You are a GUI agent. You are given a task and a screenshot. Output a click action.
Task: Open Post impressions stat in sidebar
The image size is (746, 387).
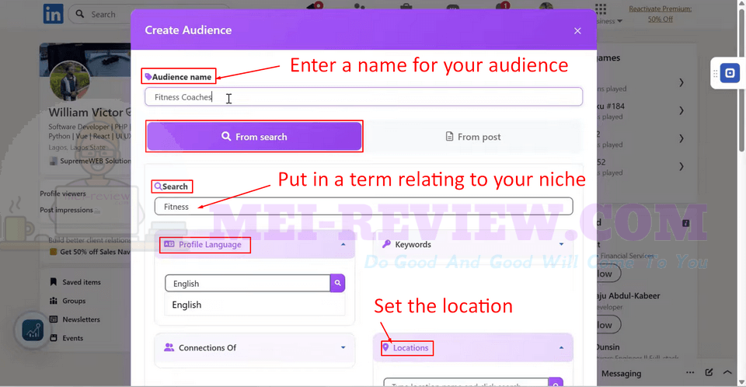67,210
